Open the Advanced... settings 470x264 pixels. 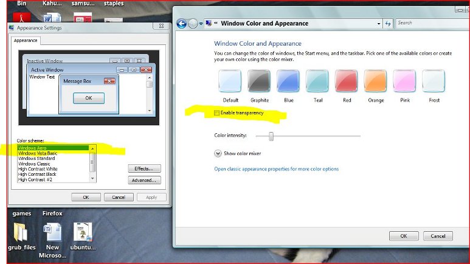pos(144,180)
